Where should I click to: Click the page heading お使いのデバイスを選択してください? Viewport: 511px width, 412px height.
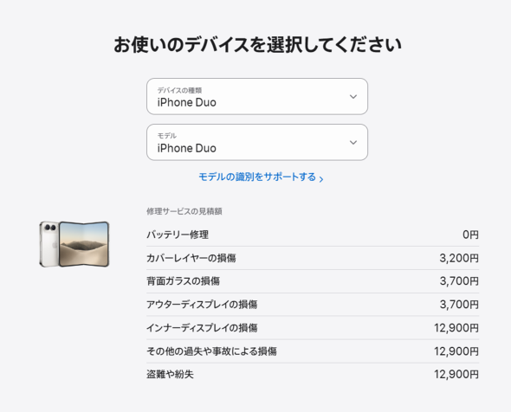click(x=257, y=45)
